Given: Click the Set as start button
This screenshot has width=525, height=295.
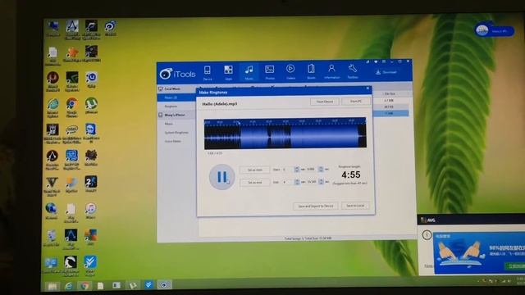Looking at the screenshot, I should pos(254,170).
